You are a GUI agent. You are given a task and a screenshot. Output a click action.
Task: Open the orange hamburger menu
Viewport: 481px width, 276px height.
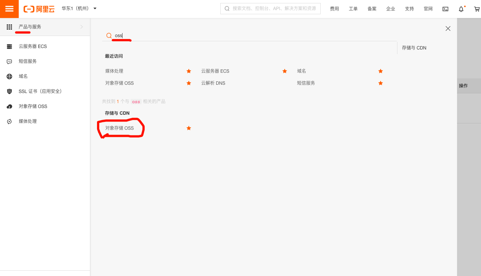pos(9,9)
